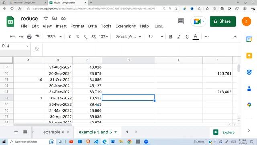Open example 5 and 6 tab dropdown arrow

click(x=116, y=132)
